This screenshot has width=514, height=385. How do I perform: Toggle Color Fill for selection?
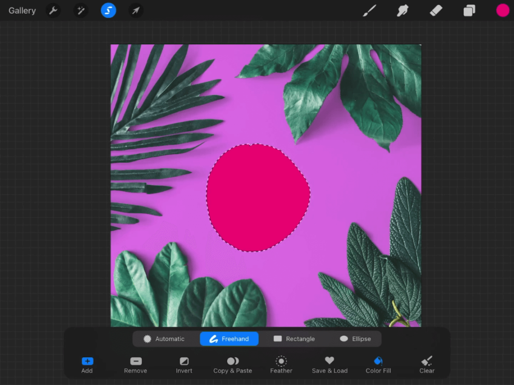point(378,365)
